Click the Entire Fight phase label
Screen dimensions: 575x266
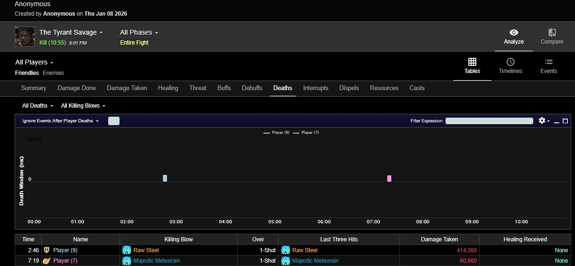click(134, 43)
